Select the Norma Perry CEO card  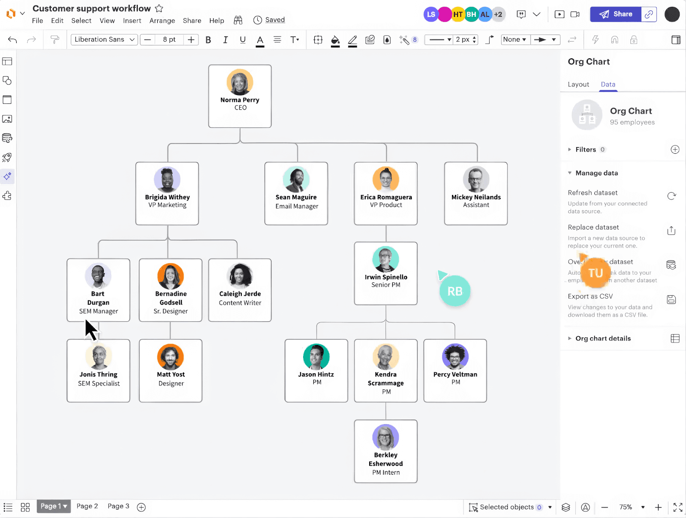pos(240,96)
